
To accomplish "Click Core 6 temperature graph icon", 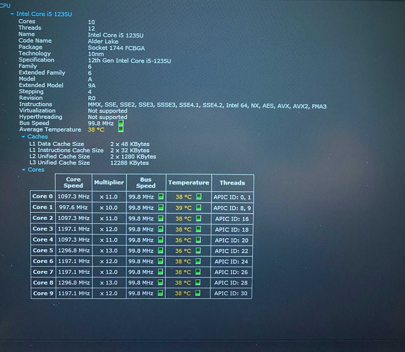I will [198, 261].
